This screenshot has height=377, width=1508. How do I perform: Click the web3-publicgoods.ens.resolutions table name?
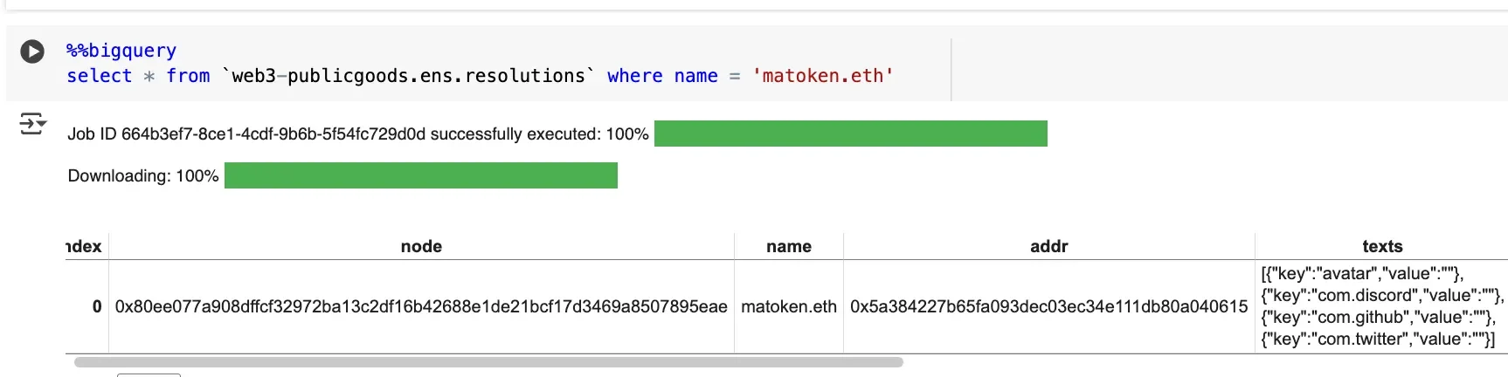(408, 76)
